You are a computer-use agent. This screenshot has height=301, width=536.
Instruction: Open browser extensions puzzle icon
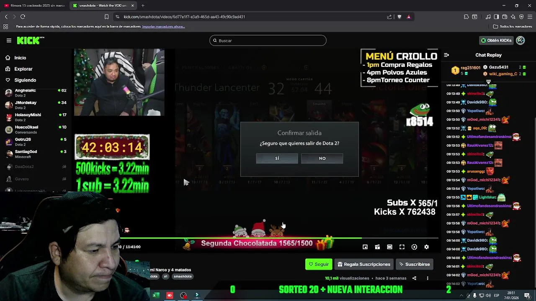pyautogui.click(x=466, y=17)
